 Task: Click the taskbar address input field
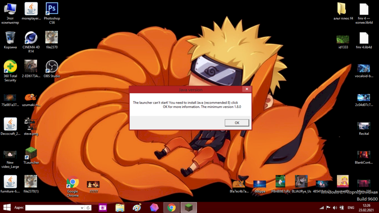point(52,208)
